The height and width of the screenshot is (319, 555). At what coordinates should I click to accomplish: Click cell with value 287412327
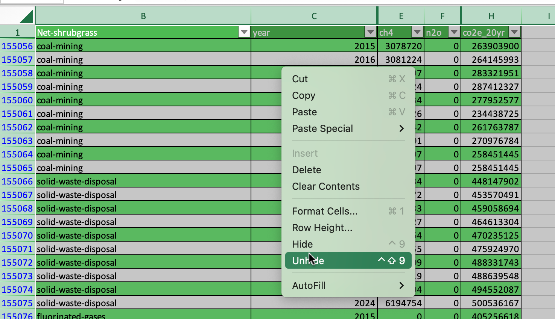pyautogui.click(x=491, y=87)
